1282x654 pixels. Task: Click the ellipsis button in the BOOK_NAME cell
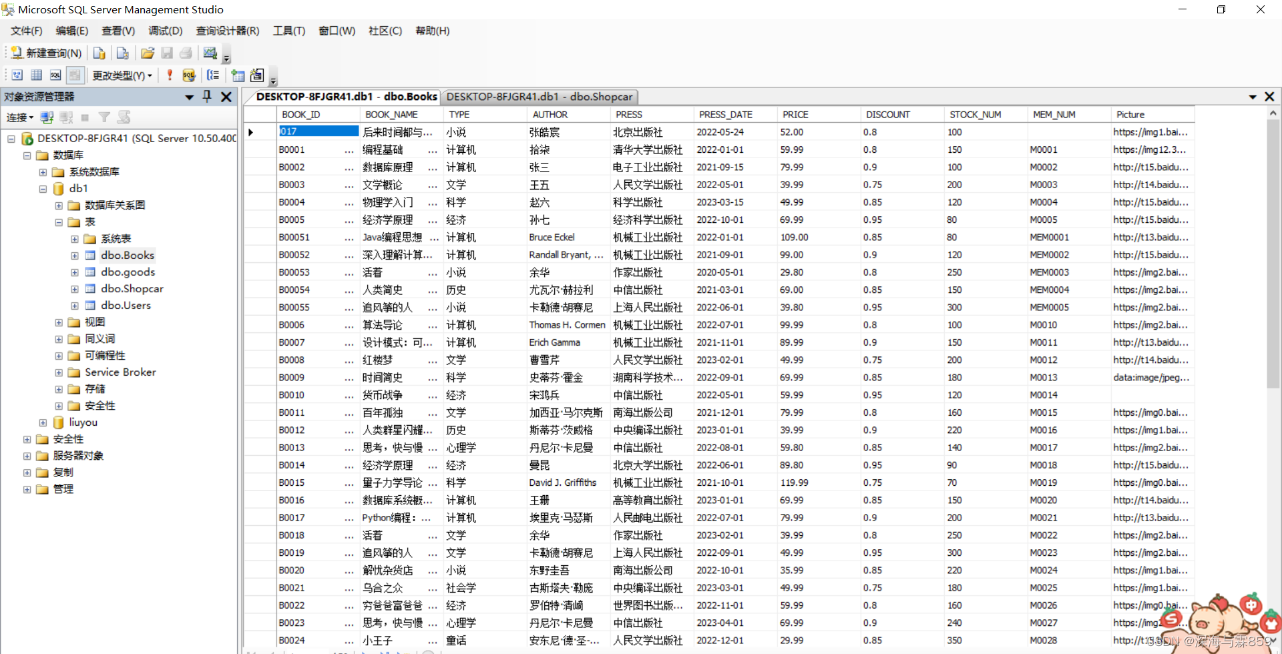(433, 131)
